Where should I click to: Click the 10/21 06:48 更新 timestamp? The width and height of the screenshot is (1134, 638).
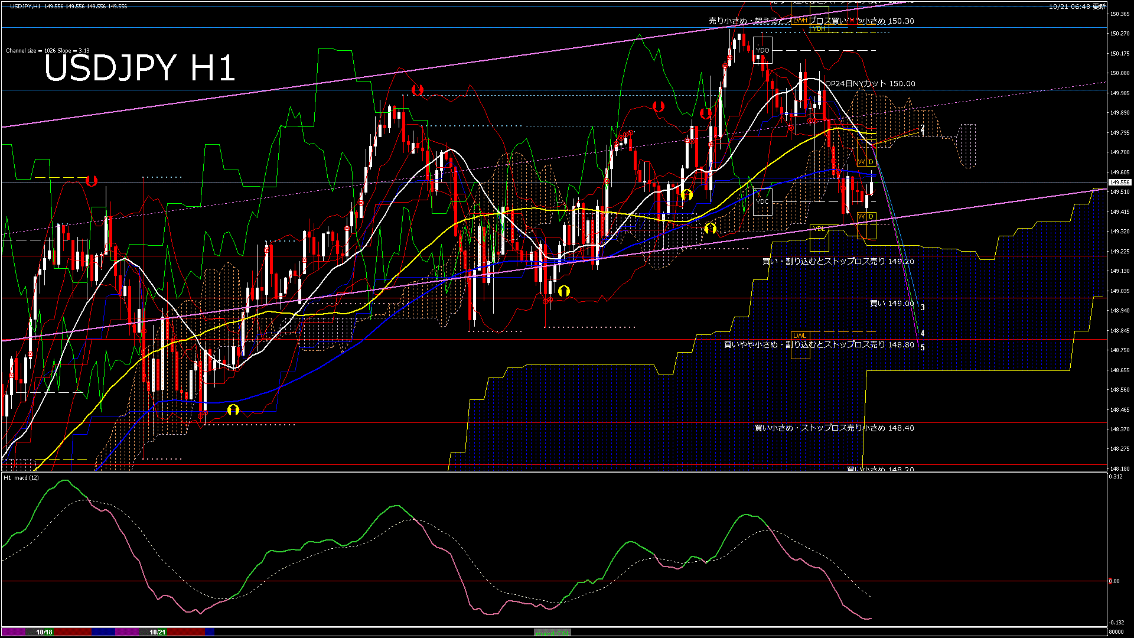pyautogui.click(x=1077, y=6)
